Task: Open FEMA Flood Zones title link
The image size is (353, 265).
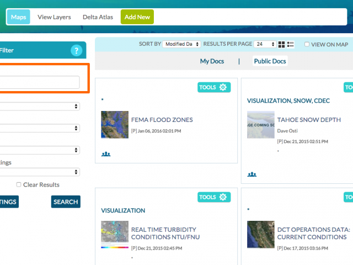Action: [x=162, y=120]
